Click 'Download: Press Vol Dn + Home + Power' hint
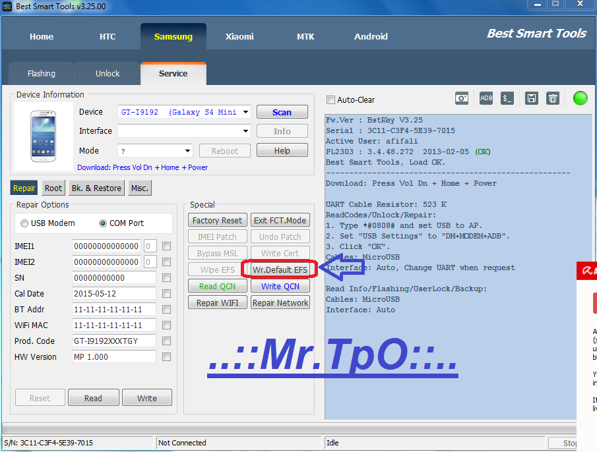This screenshot has height=452, width=597. click(x=142, y=167)
